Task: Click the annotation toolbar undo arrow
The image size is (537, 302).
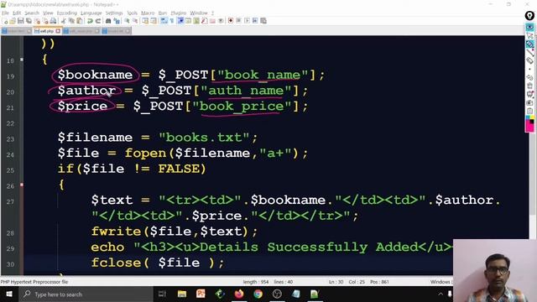Action: pos(529,77)
